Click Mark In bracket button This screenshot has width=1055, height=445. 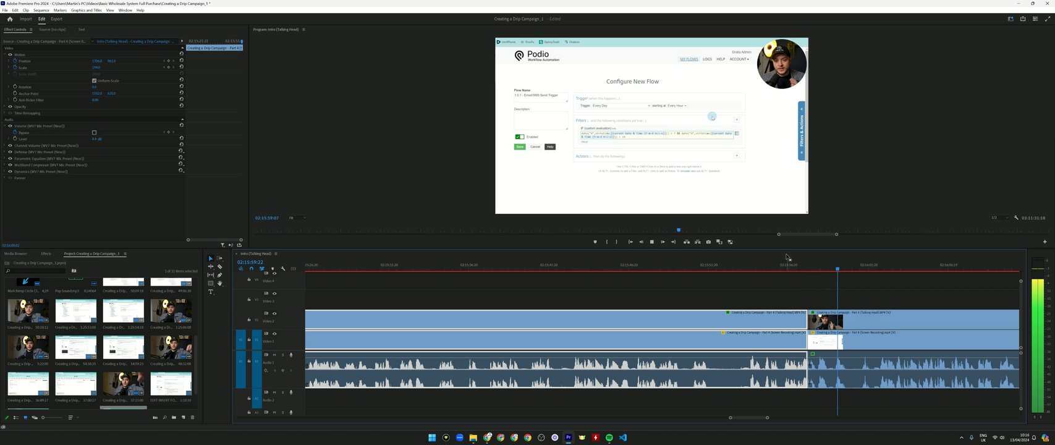click(x=606, y=242)
